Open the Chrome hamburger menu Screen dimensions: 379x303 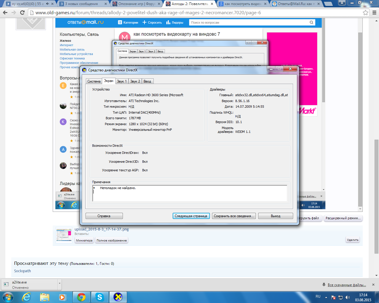click(x=375, y=12)
